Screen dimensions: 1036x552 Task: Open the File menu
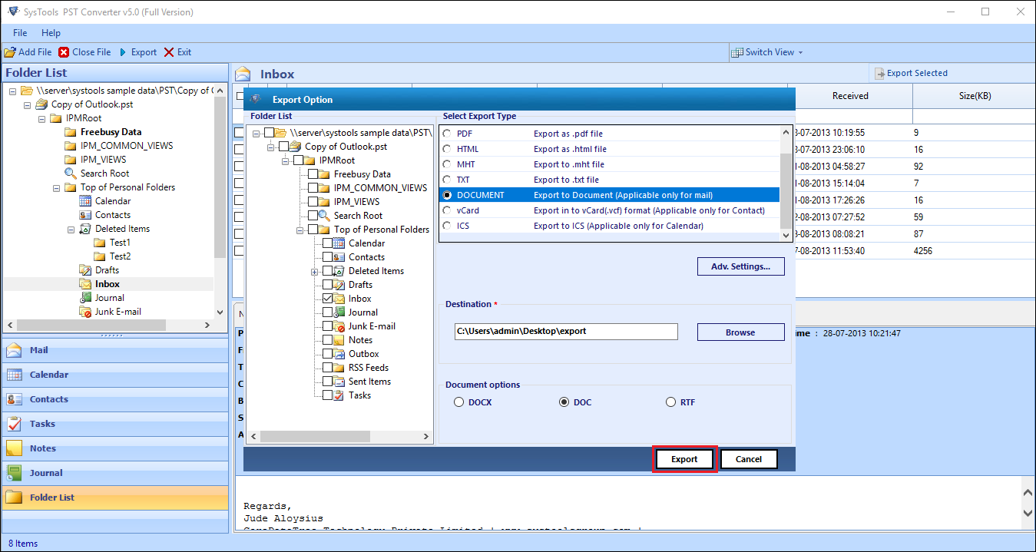click(x=20, y=33)
